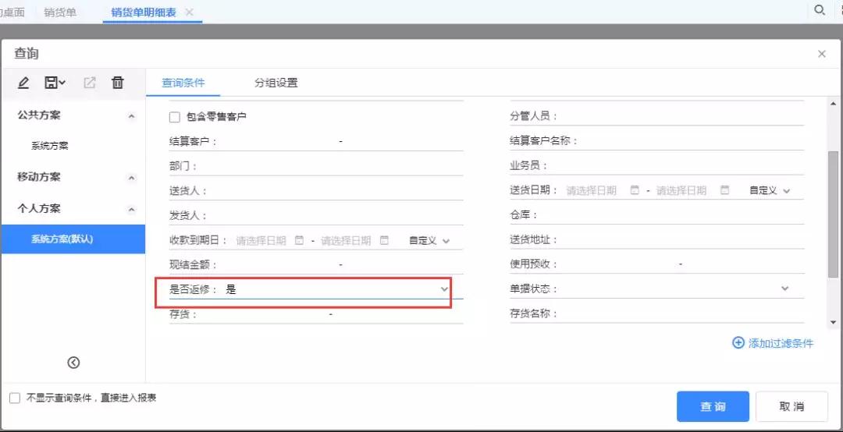This screenshot has width=843, height=432.
Task: Click the edit pencil icon in scheme toolbar
Action: click(x=23, y=83)
